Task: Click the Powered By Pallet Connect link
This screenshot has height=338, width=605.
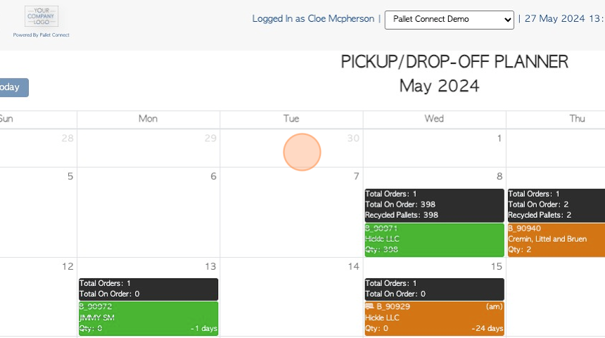Action: click(42, 35)
